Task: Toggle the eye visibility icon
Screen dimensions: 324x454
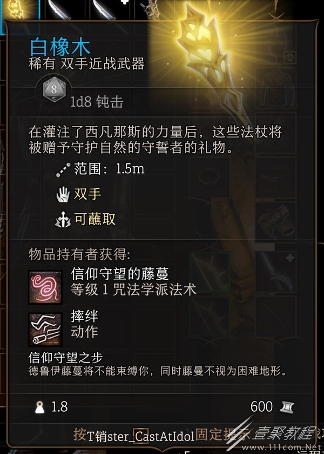Action: click(x=289, y=57)
